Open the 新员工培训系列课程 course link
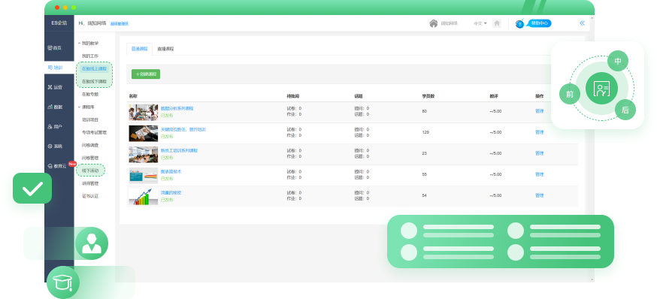 [179, 151]
